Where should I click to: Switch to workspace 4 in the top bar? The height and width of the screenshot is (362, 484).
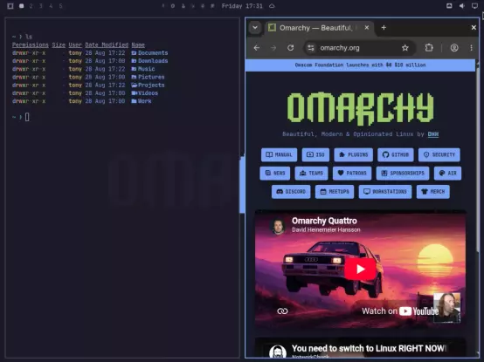point(51,6)
